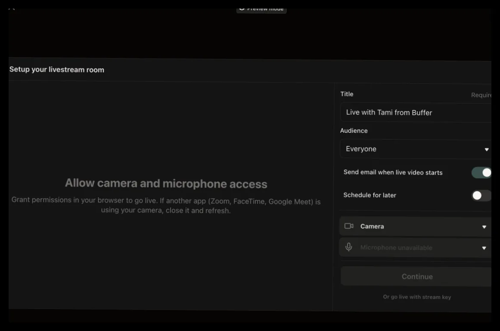Click the video camera icon

(349, 226)
